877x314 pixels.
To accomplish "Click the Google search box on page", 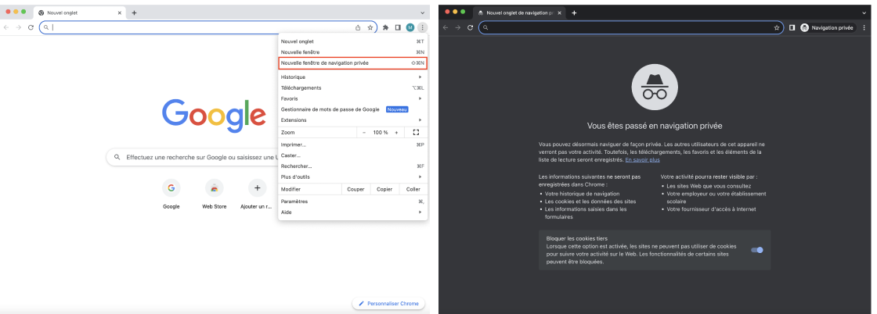I will point(193,157).
